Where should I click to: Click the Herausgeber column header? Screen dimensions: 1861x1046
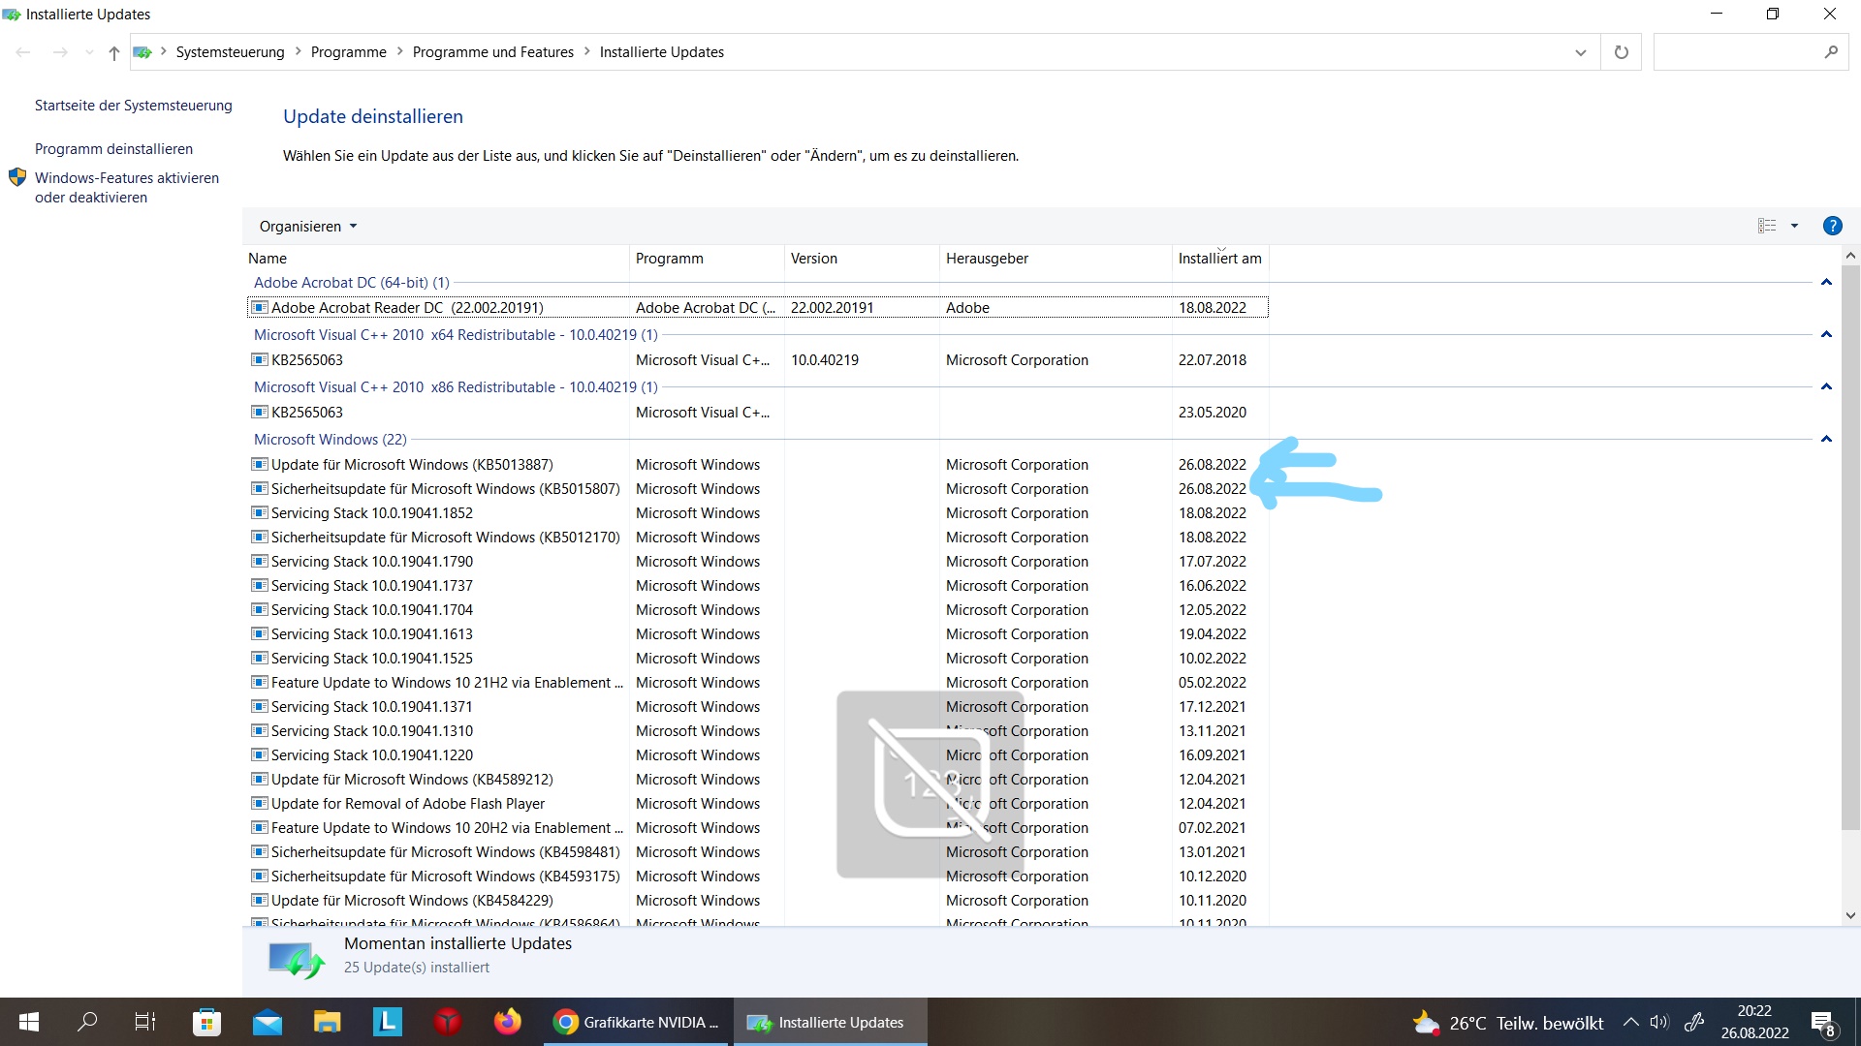coord(987,259)
